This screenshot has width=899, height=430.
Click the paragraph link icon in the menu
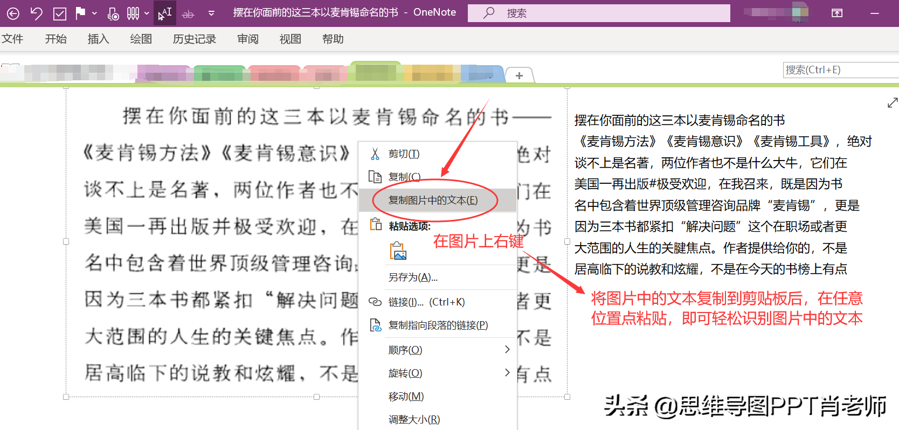click(375, 325)
